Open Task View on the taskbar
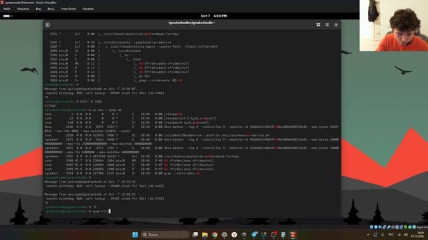 click(195, 235)
